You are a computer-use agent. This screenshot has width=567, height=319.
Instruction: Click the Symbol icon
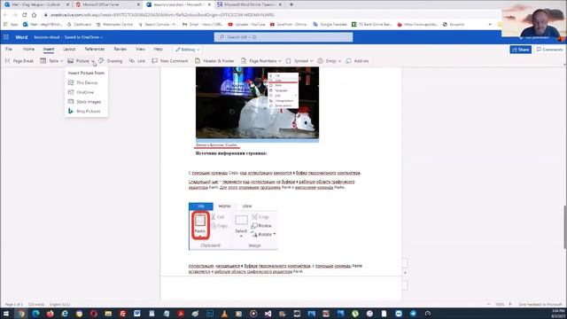(288, 61)
